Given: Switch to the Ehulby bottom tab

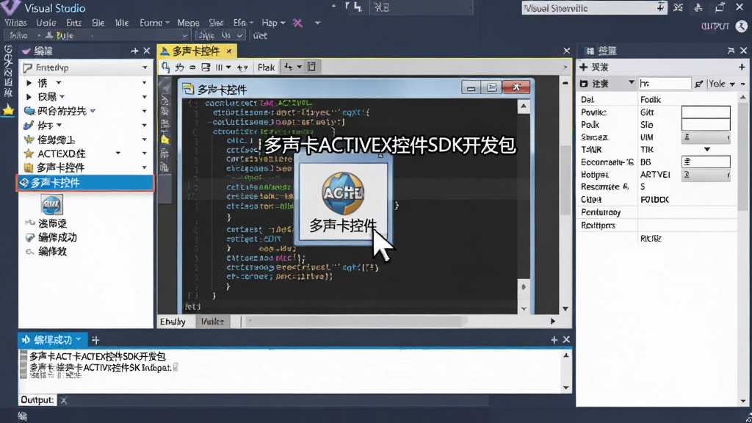Looking at the screenshot, I should click(173, 322).
